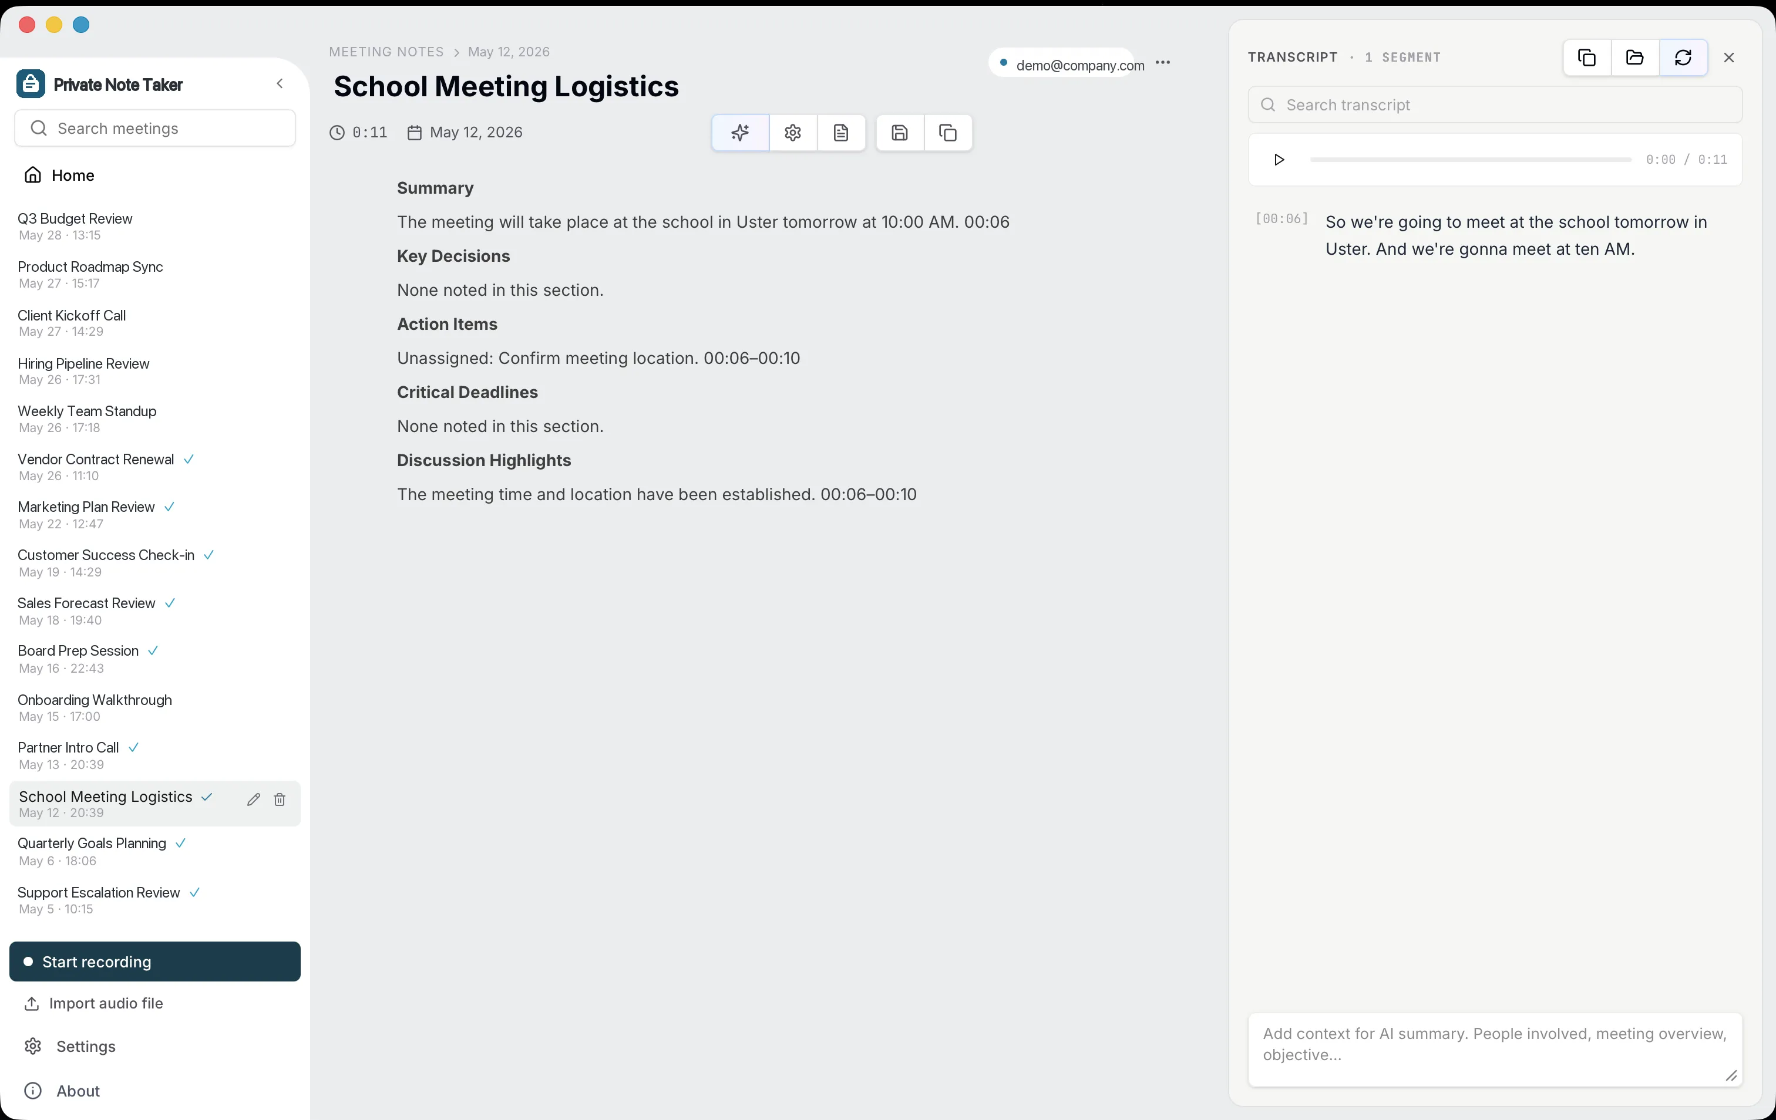The width and height of the screenshot is (1776, 1120).
Task: Click the red macOS close window button
Action: pos(27,25)
